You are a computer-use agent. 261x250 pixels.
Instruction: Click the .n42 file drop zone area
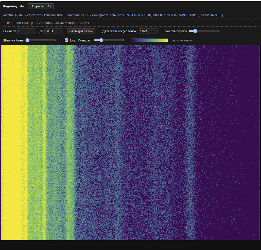point(131,23)
